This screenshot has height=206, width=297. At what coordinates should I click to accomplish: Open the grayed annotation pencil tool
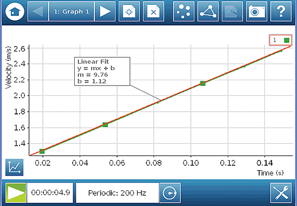pyautogui.click(x=232, y=11)
